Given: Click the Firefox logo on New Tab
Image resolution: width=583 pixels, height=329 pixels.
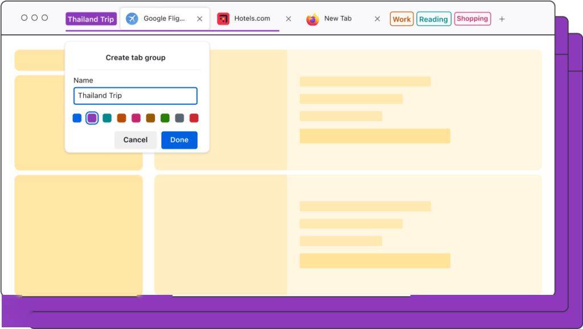Looking at the screenshot, I should (313, 19).
